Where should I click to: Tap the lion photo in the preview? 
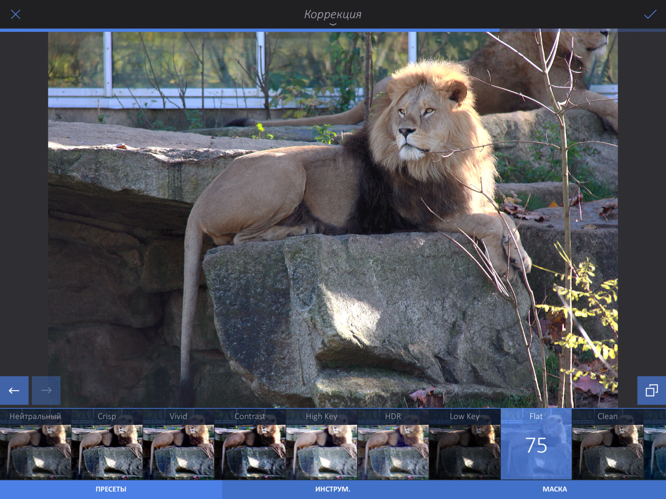click(333, 220)
